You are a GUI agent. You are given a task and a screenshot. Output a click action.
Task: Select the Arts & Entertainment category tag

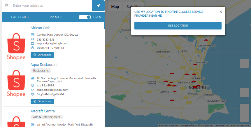coord(47,117)
